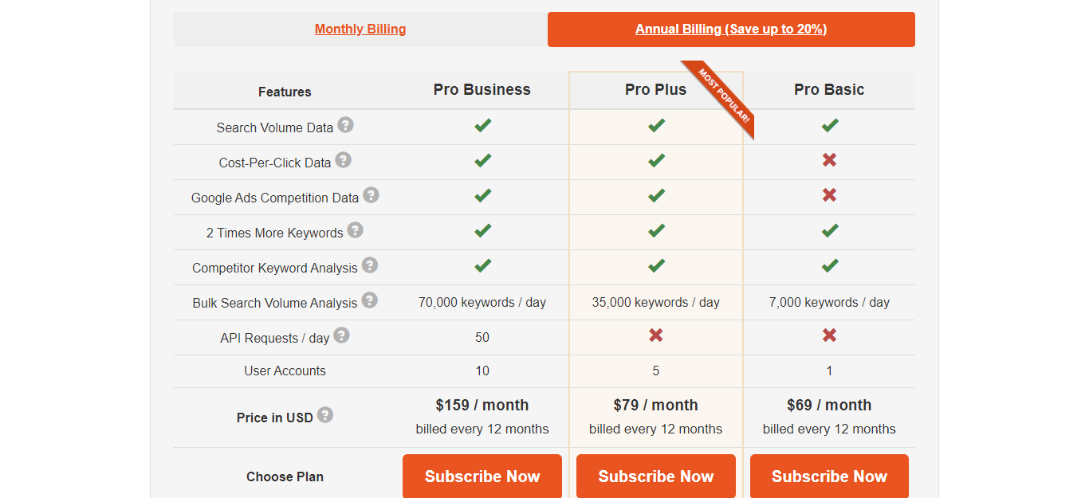Click help icon next to 2 Times More Keywords
The width and height of the screenshot is (1089, 498).
[355, 230]
